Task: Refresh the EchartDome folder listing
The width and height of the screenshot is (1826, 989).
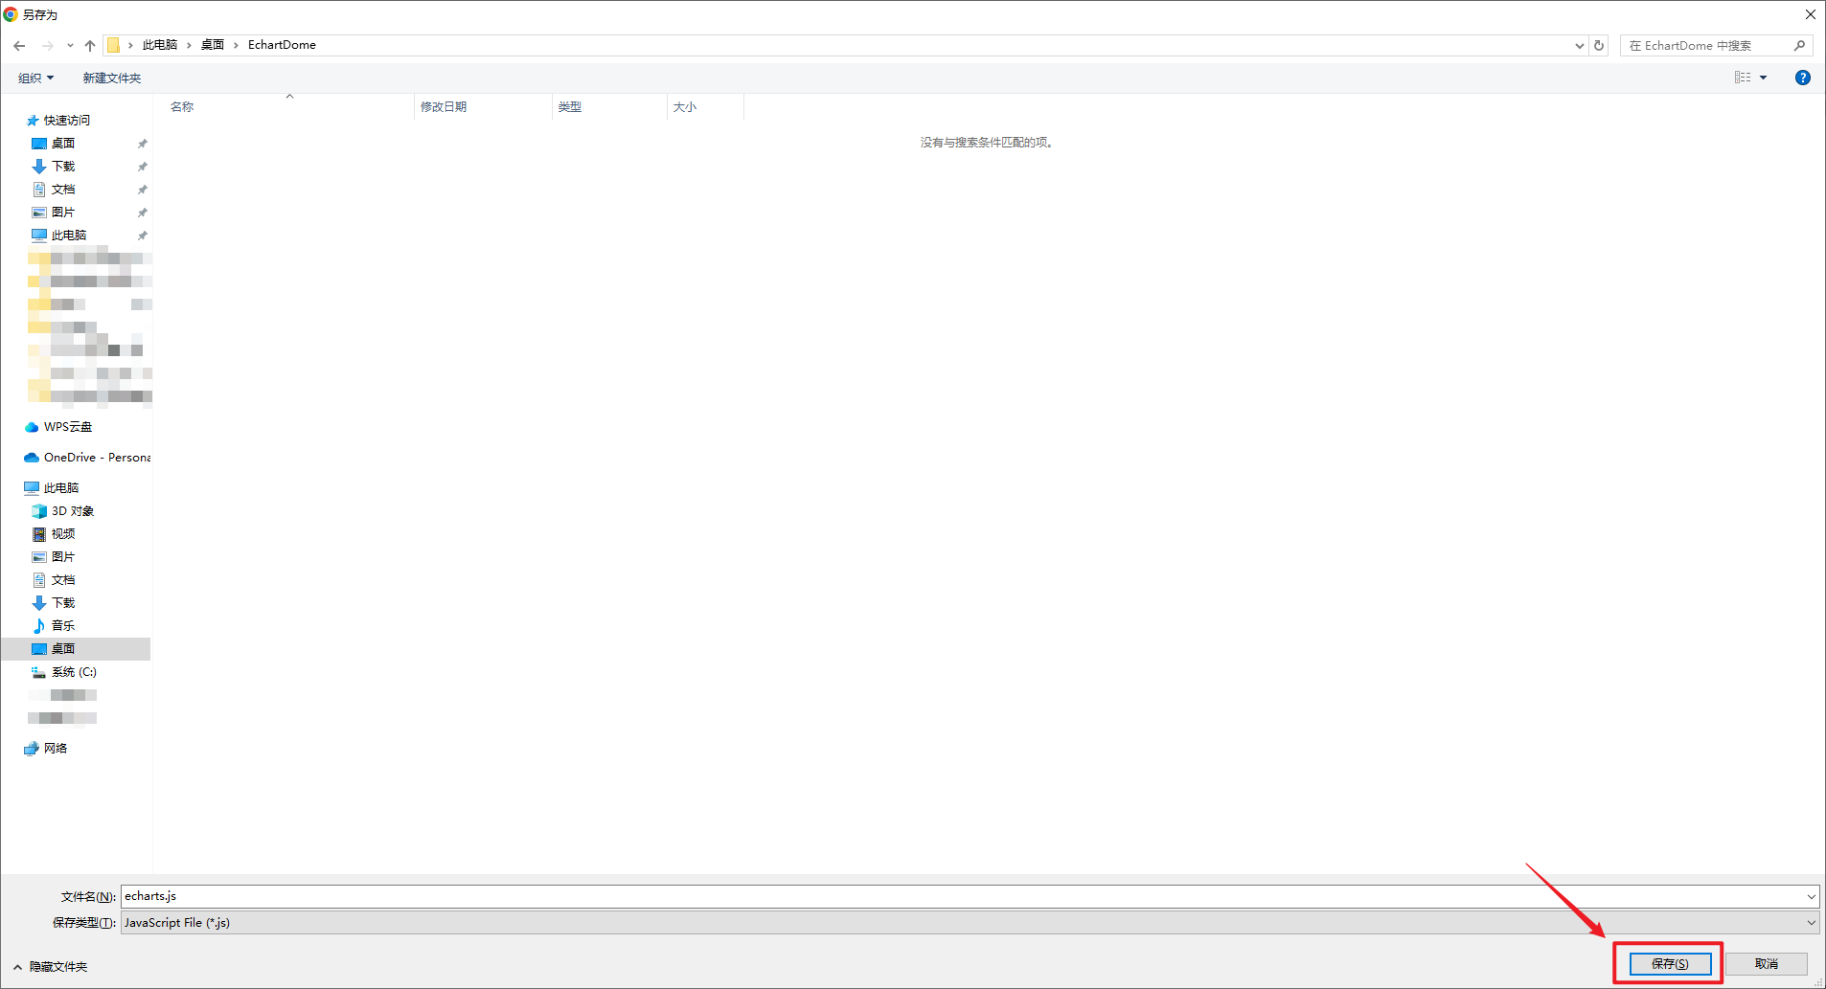Action: tap(1599, 46)
